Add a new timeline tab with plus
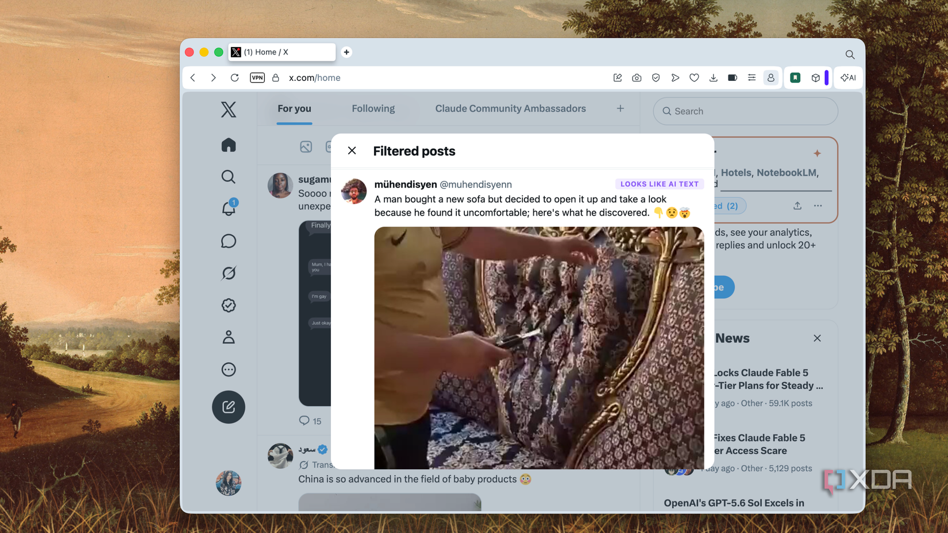 click(x=621, y=108)
